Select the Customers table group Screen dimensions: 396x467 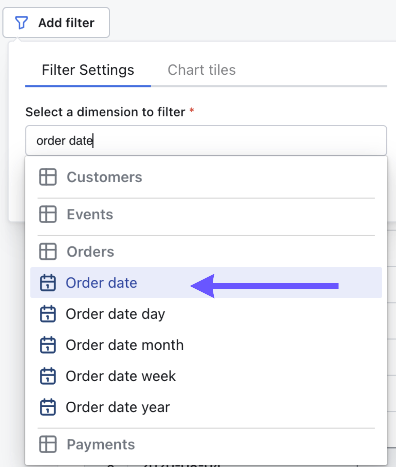coord(104,177)
